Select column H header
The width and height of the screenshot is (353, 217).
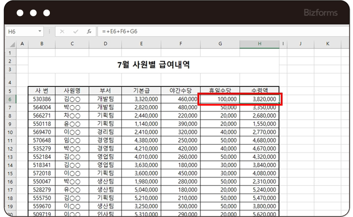(260, 44)
